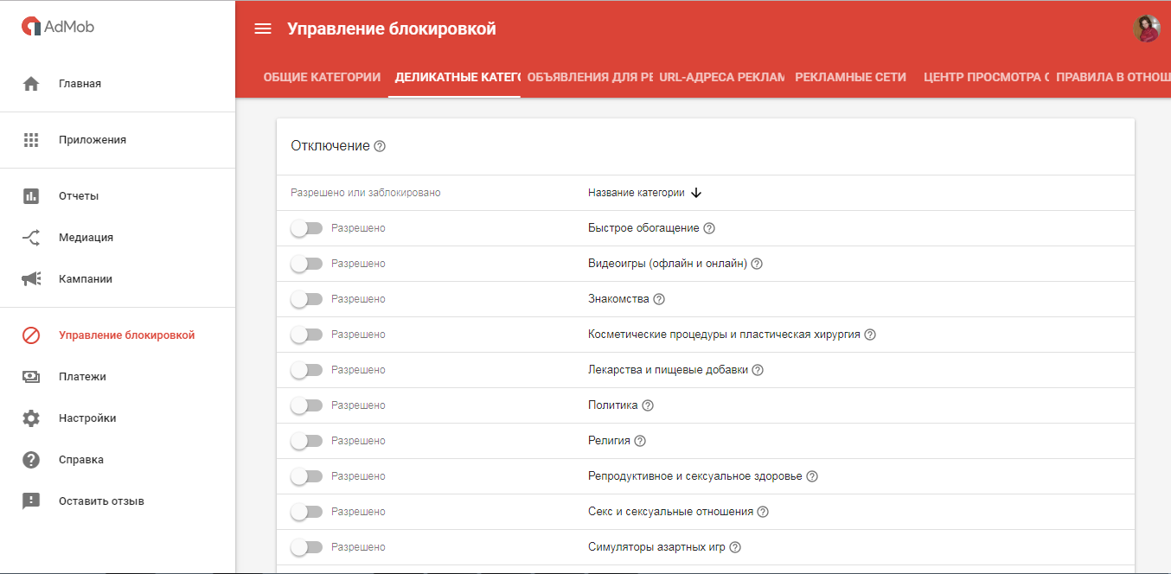Open the hamburger menu beside the page title
Screen dimensions: 1171x574
(x=263, y=28)
